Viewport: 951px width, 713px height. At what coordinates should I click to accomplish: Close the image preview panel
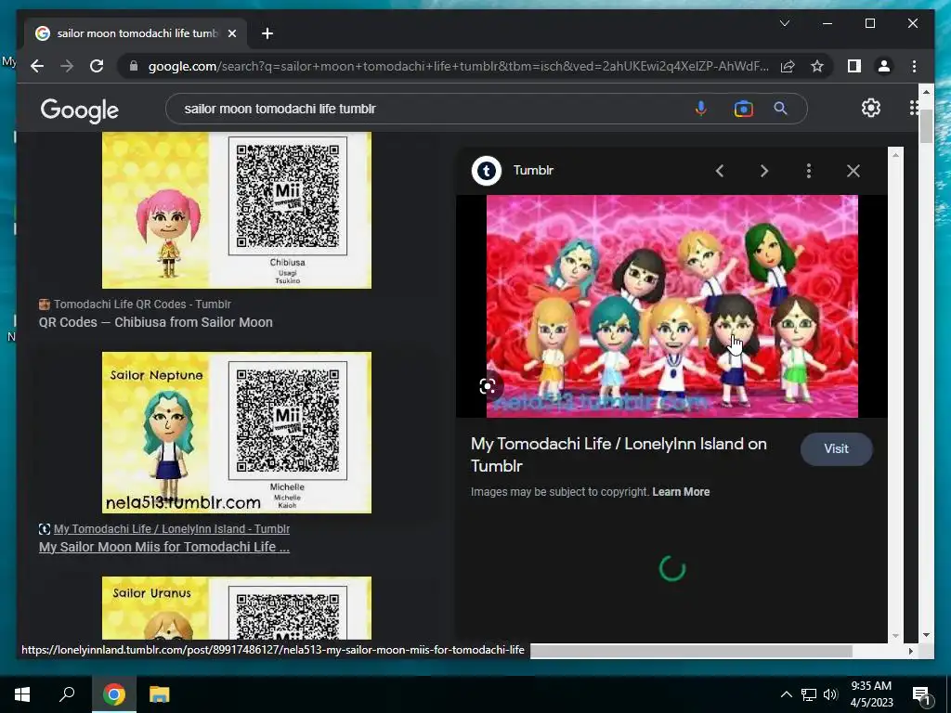coord(853,171)
